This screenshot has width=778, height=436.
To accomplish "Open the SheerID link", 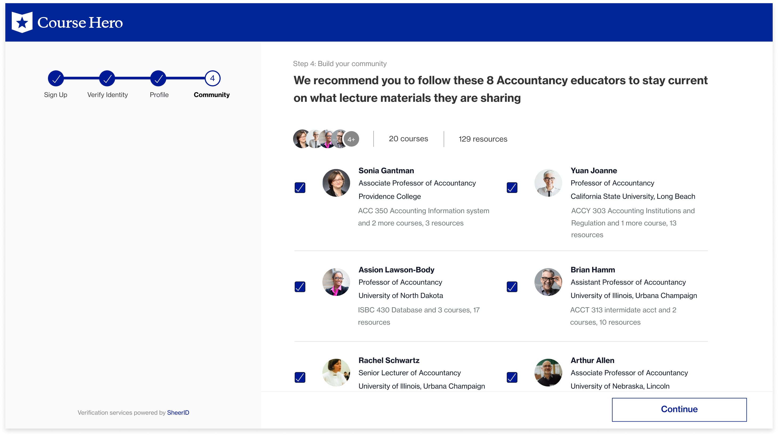I will coord(178,413).
